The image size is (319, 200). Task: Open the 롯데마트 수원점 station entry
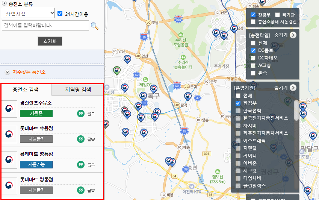(36, 128)
